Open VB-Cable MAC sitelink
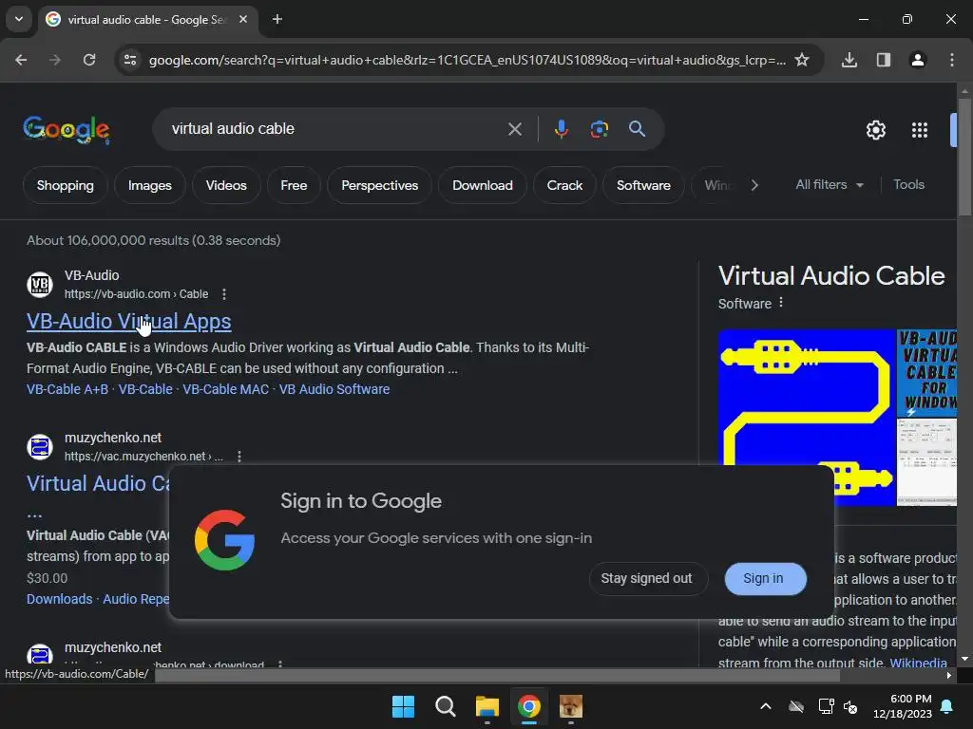 [226, 389]
